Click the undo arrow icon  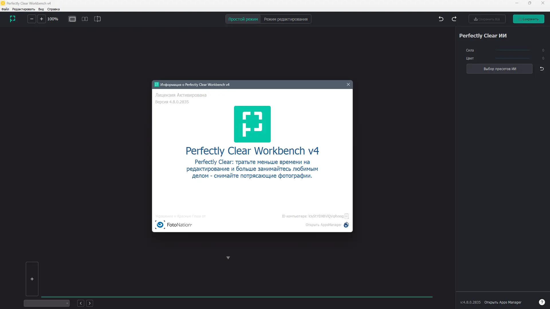pyautogui.click(x=441, y=19)
